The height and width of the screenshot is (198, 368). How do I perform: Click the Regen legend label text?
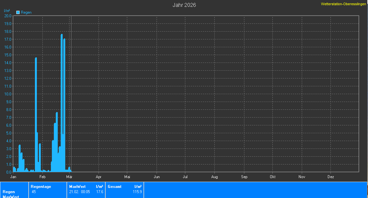click(26, 12)
